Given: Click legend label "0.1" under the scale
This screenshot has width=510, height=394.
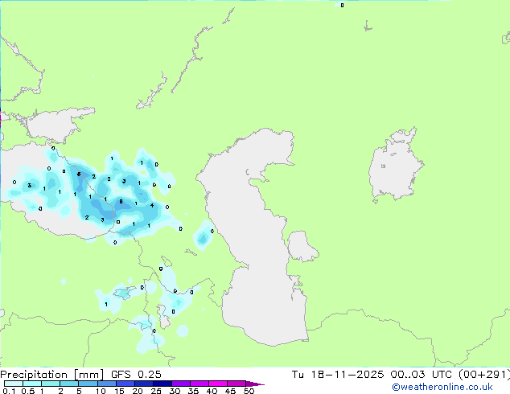Looking at the screenshot, I should click(9, 391).
